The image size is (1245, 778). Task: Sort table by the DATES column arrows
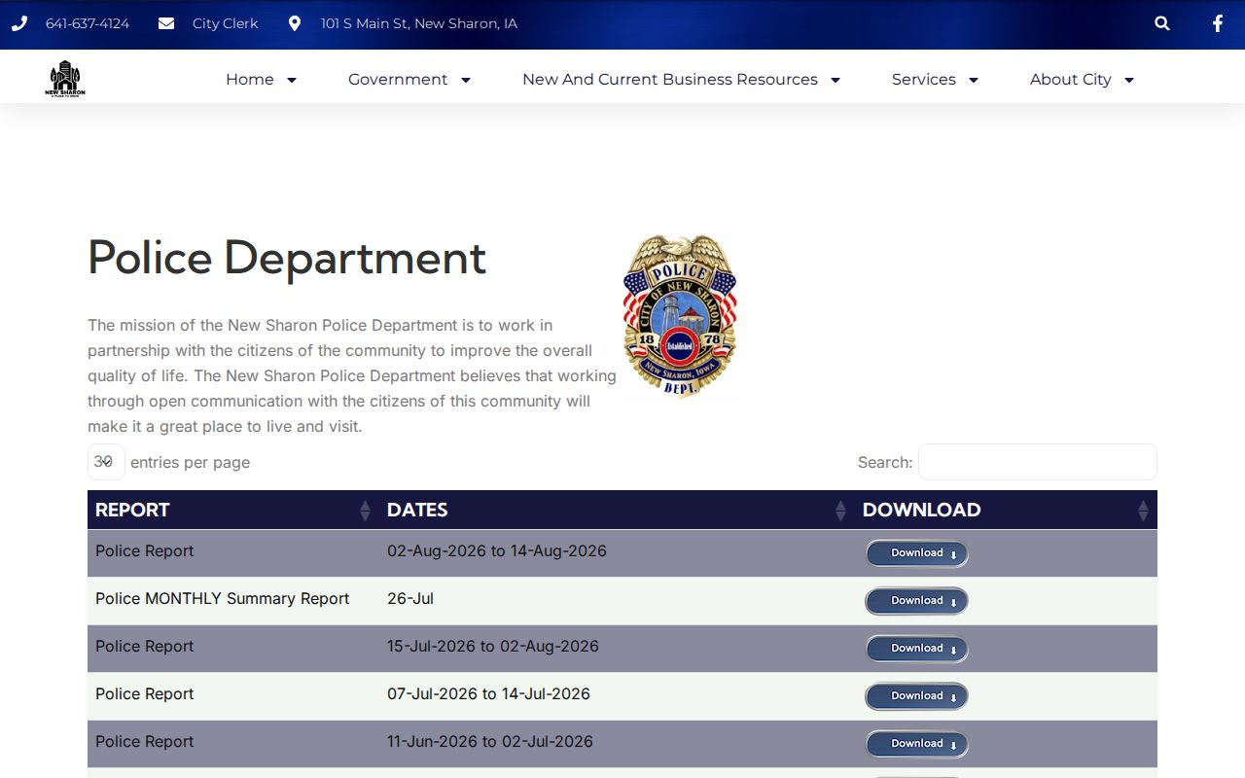click(840, 511)
